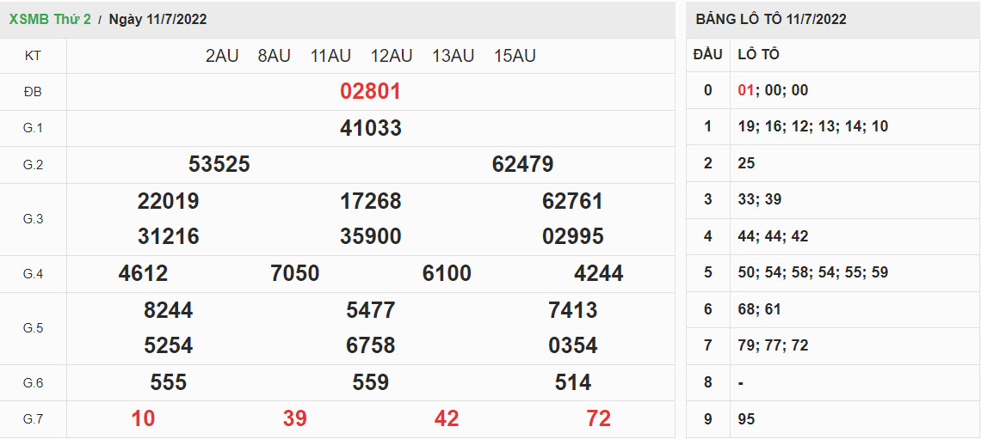Image resolution: width=981 pixels, height=439 pixels.
Task: Select G.6 number 559
Action: point(370,382)
